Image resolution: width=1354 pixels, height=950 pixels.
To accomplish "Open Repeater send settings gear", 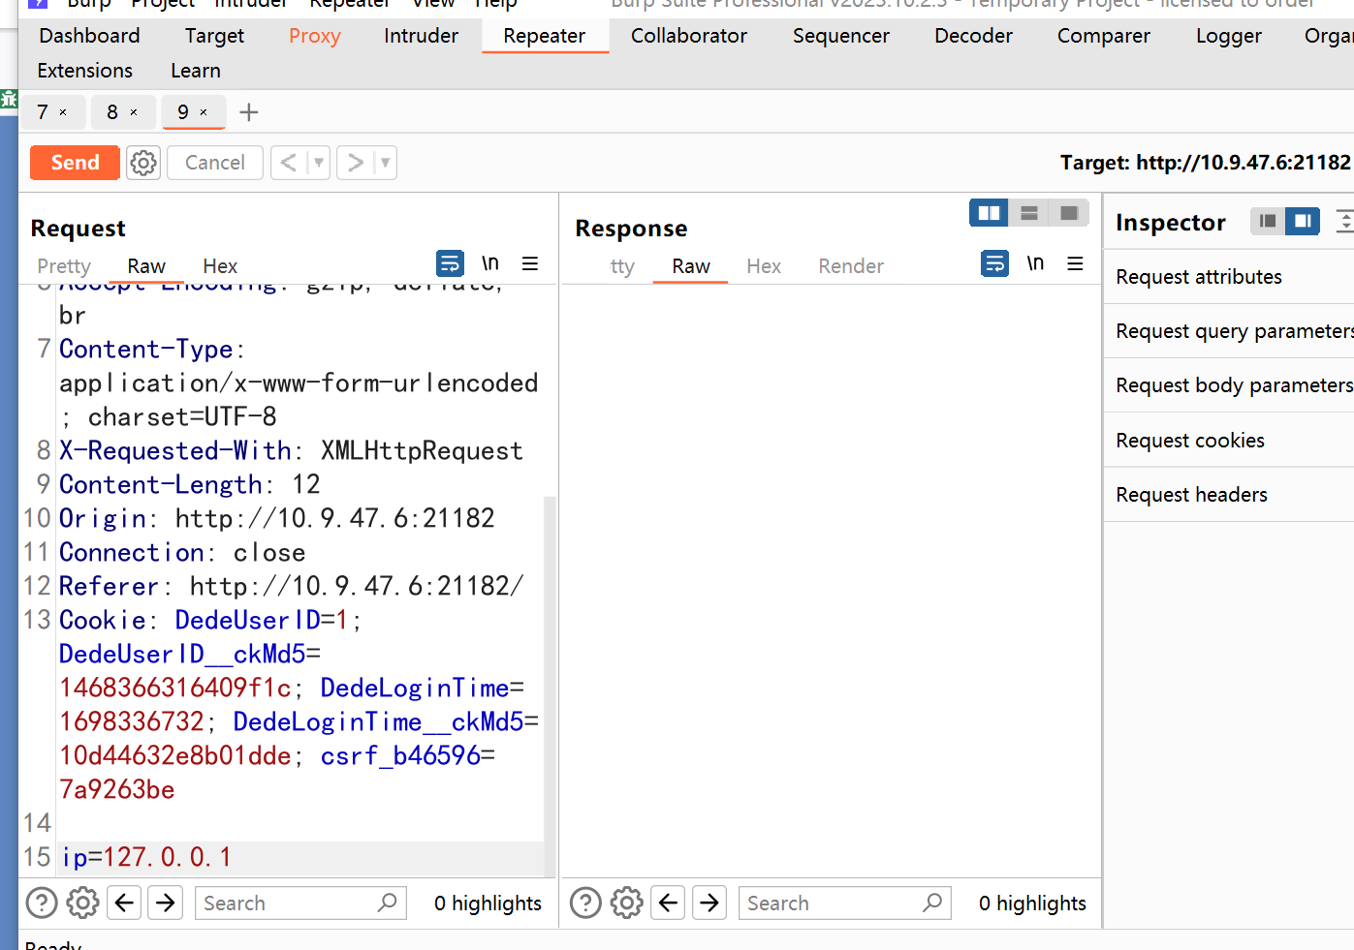I will (x=143, y=163).
